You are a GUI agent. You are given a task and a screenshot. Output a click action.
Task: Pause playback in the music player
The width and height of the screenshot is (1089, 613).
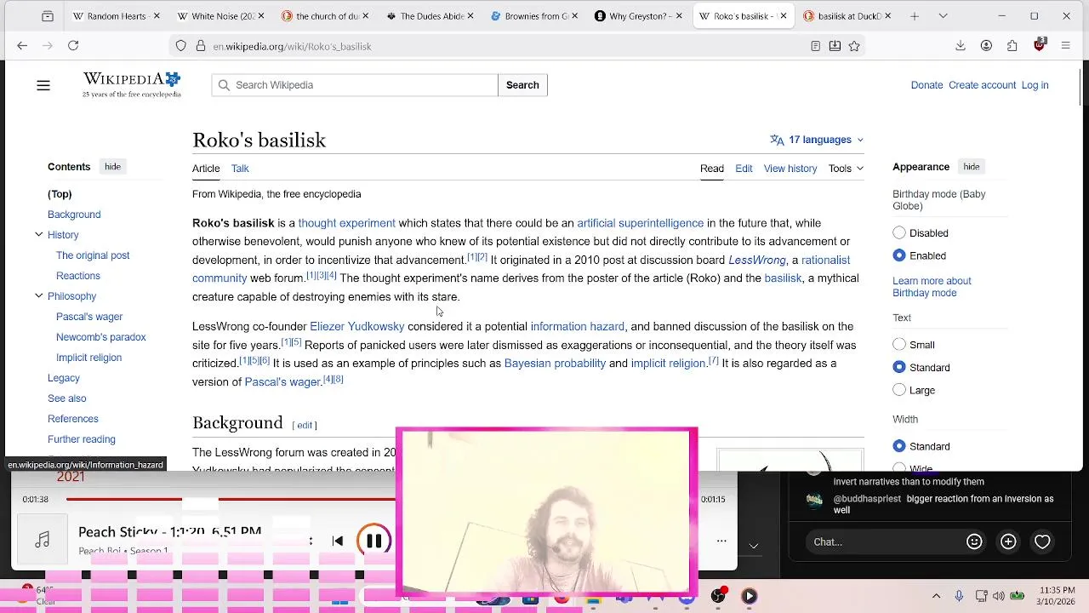[373, 541]
